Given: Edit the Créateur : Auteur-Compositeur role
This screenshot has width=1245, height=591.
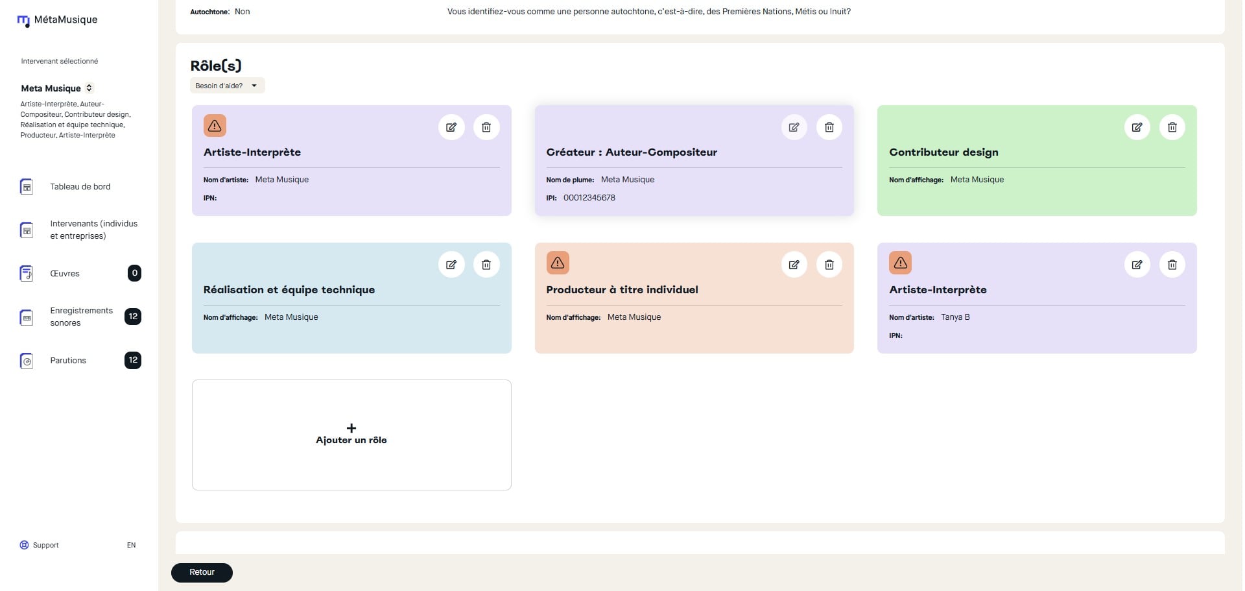Looking at the screenshot, I should 794,127.
